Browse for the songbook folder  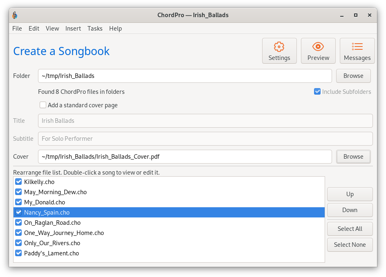(353, 76)
